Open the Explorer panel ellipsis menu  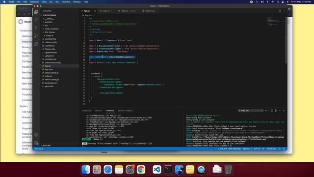click(x=76, y=11)
